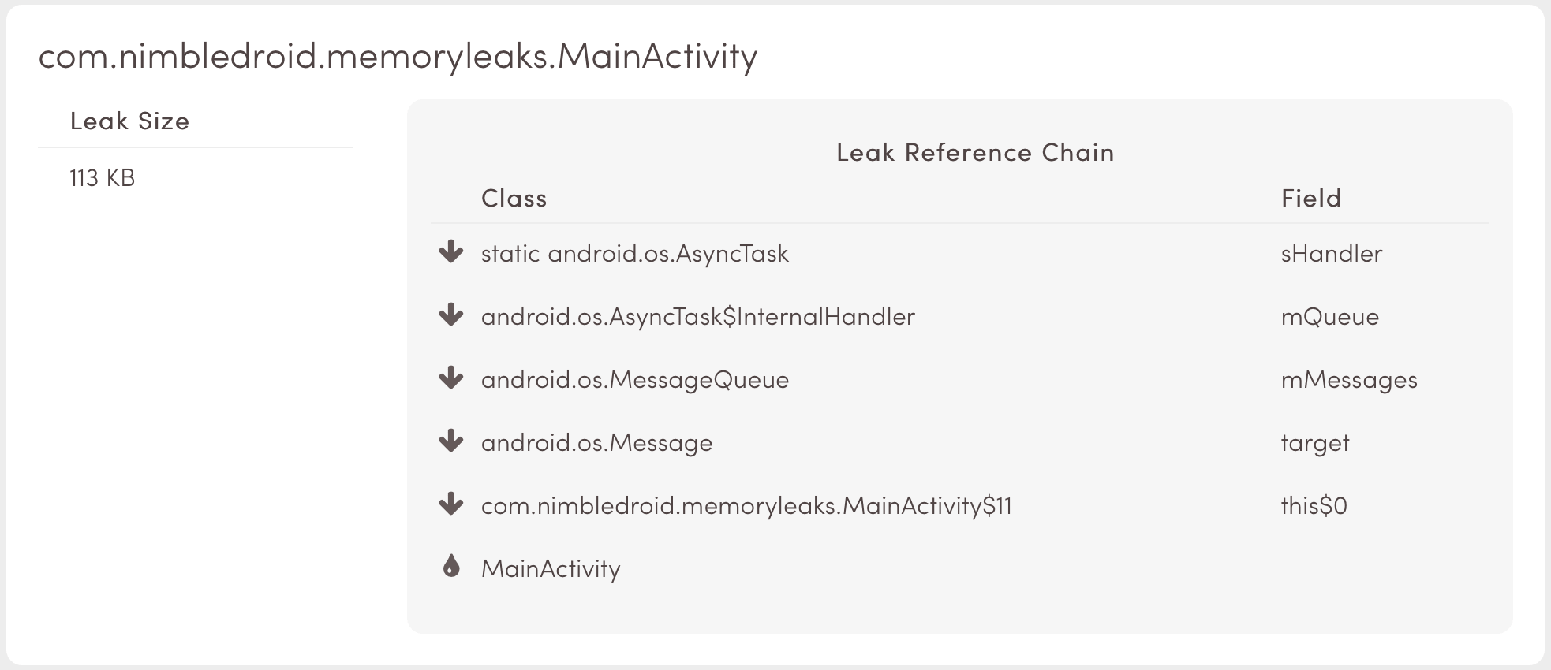Click the mMessages field value
This screenshot has height=670, width=1551.
pos(1349,380)
